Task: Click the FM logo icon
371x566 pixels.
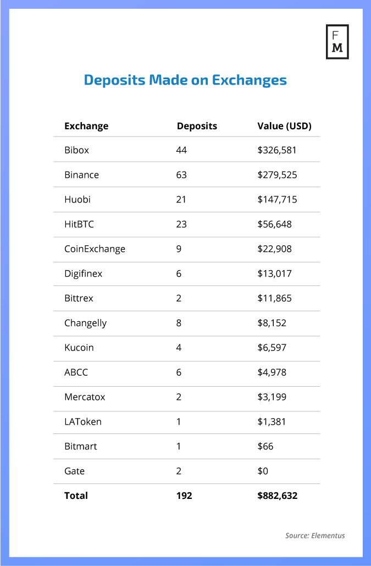Action: [337, 42]
